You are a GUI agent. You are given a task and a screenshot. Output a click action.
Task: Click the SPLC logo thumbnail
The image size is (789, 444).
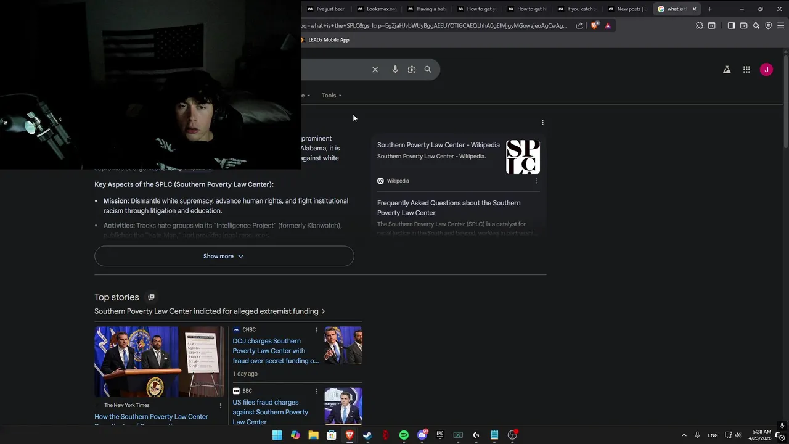point(523,157)
